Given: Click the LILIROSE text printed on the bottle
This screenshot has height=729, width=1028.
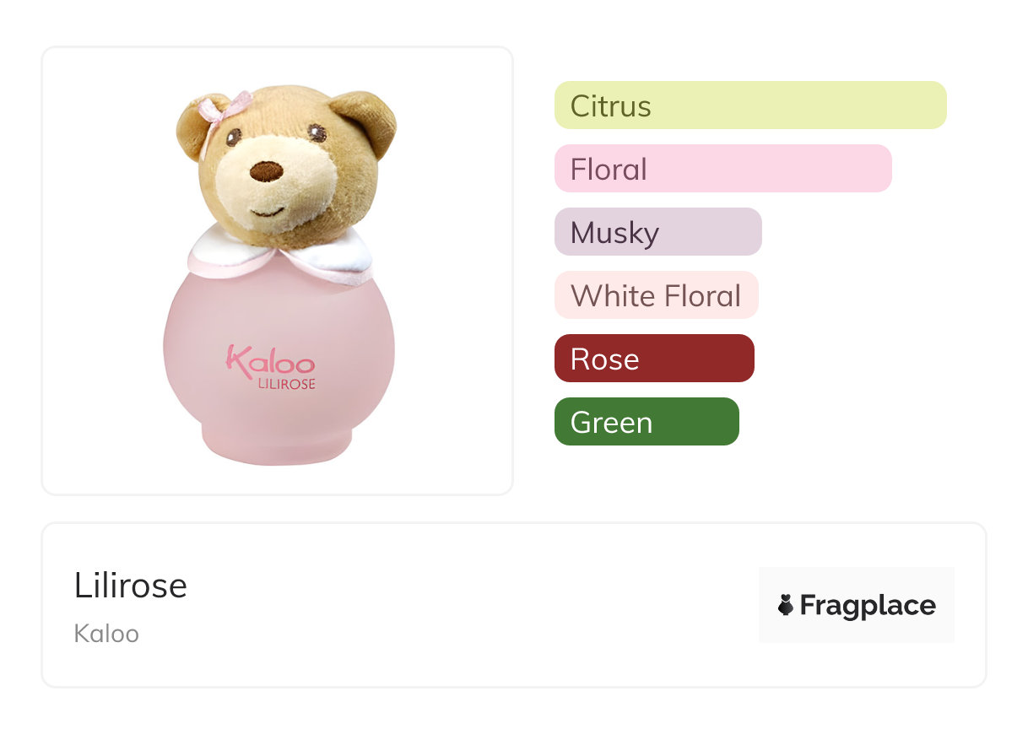Looking at the screenshot, I should 287,384.
